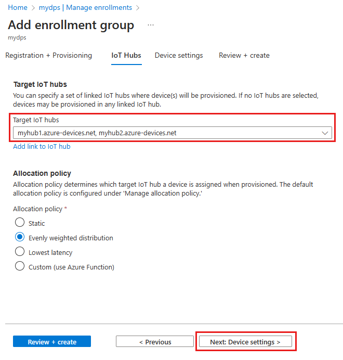
Task: Click Next: Device settings button
Action: [x=245, y=342]
